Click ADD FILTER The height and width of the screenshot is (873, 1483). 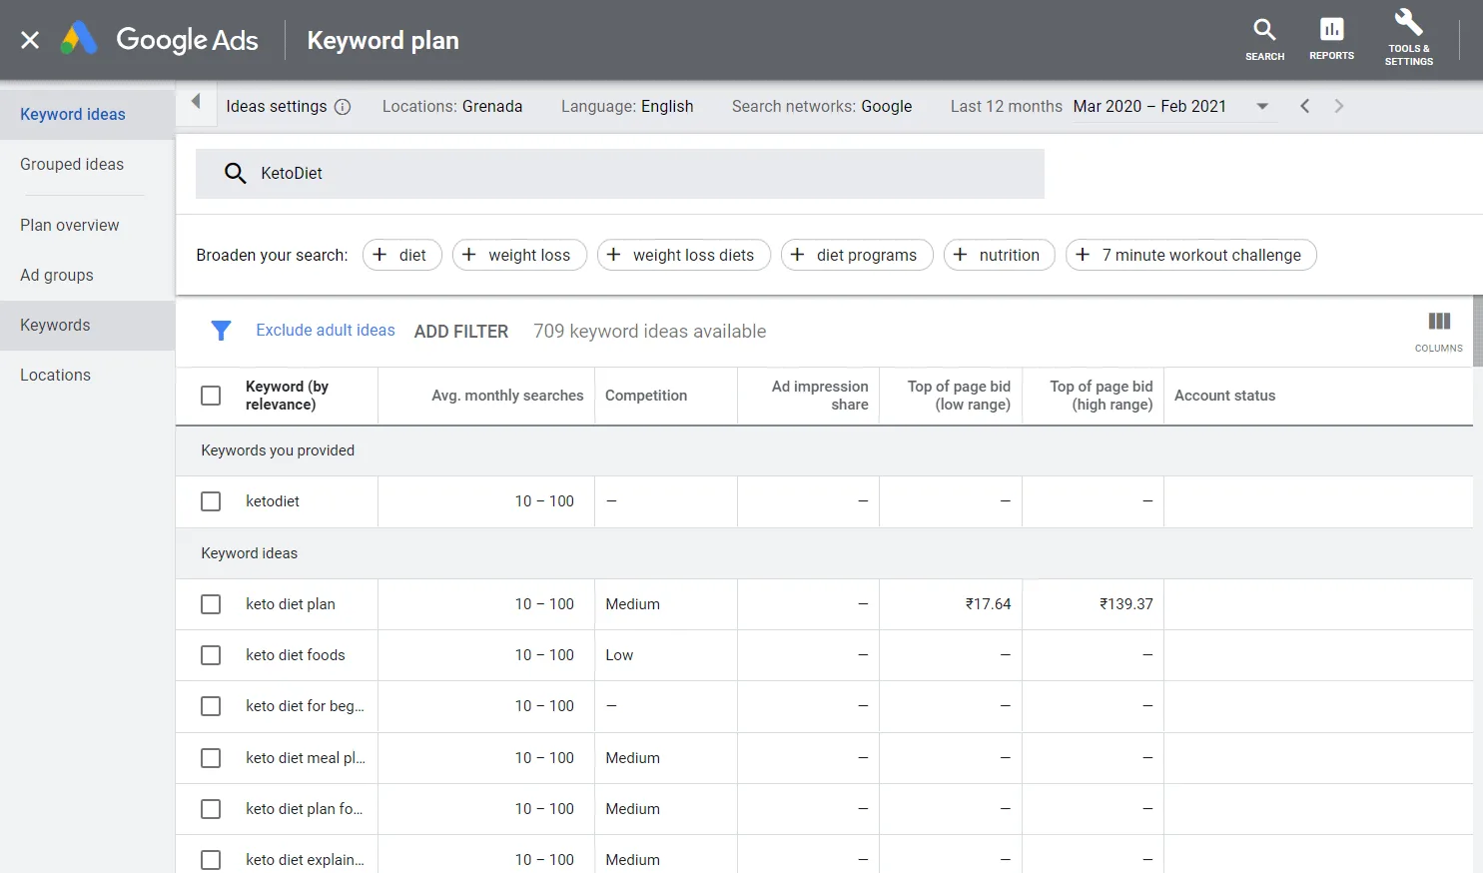pos(461,331)
